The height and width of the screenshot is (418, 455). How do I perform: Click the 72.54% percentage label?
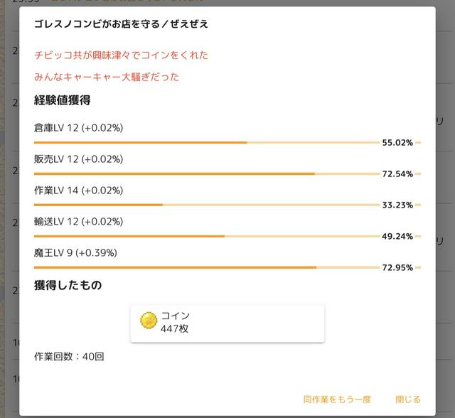(x=397, y=174)
